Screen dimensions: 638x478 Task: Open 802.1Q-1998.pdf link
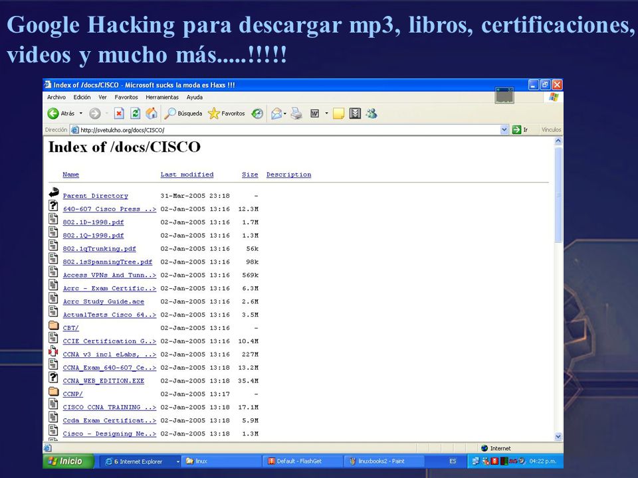[93, 235]
